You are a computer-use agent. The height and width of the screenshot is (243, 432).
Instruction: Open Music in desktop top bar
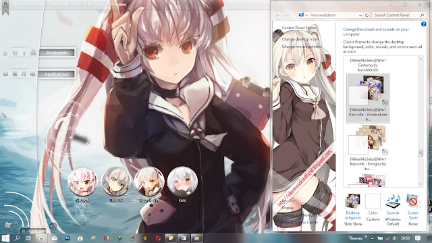tap(76, 5)
